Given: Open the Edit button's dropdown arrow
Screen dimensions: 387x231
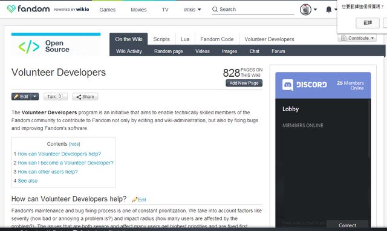Looking at the screenshot, I should click(x=35, y=97).
